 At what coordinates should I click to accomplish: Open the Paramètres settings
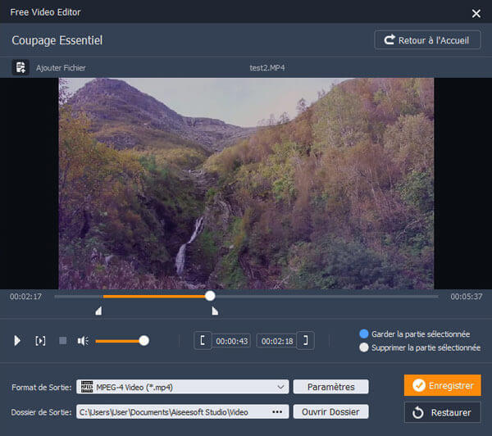click(x=331, y=387)
